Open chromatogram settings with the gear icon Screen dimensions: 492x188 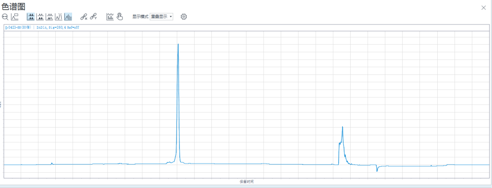tap(184, 17)
